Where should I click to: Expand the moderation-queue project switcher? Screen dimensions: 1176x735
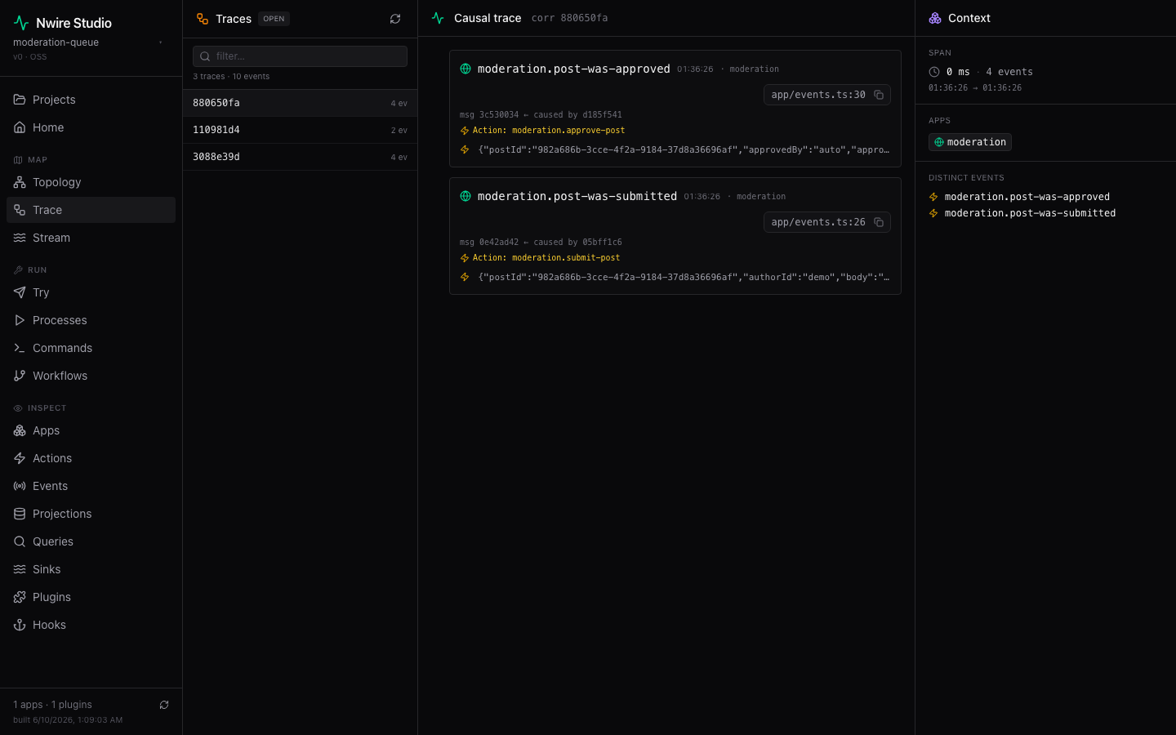pos(87,42)
